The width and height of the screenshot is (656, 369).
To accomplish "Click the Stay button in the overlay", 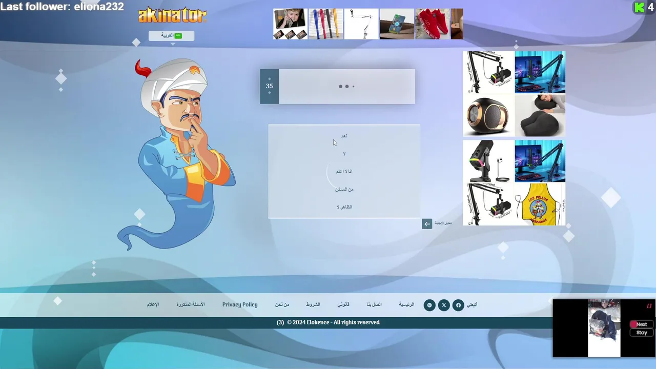I will click(642, 333).
